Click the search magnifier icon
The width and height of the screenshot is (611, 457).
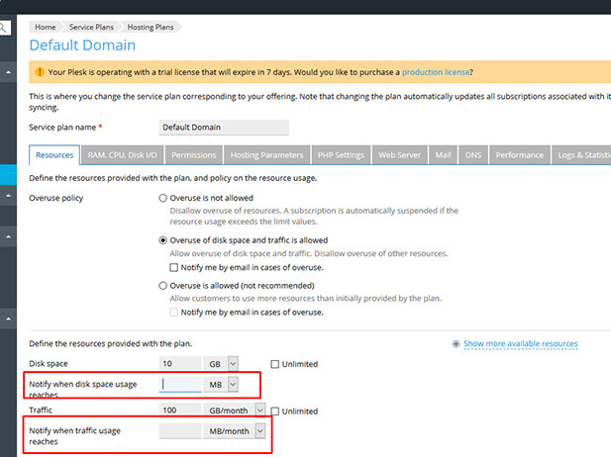[x=5, y=29]
